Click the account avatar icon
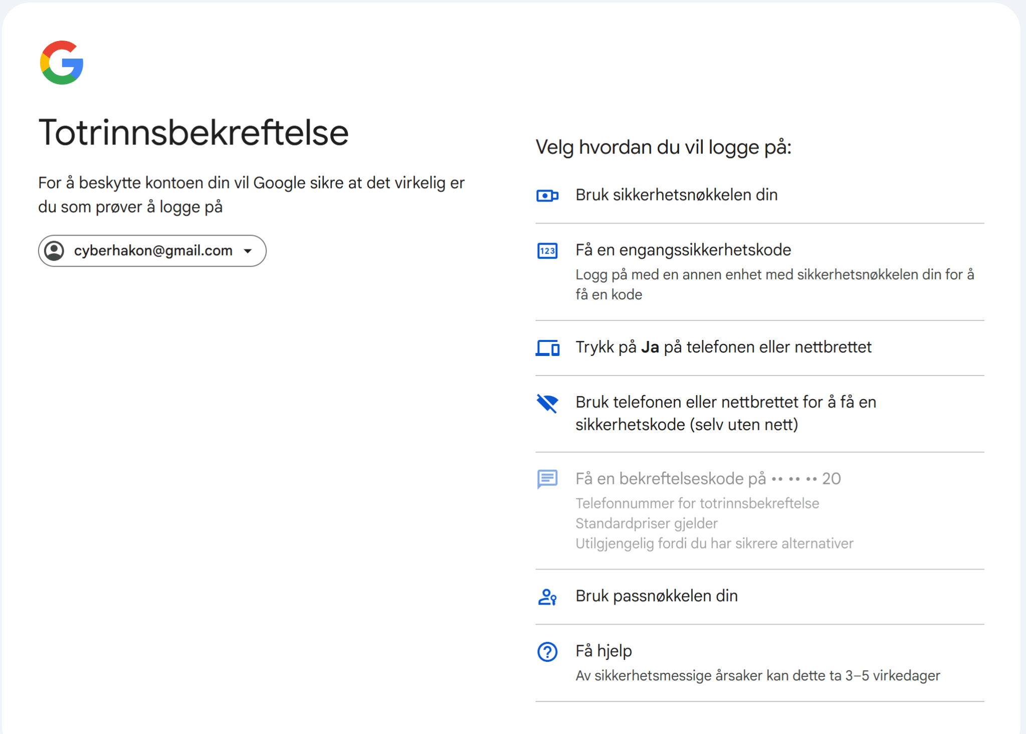The height and width of the screenshot is (734, 1026). tap(54, 251)
